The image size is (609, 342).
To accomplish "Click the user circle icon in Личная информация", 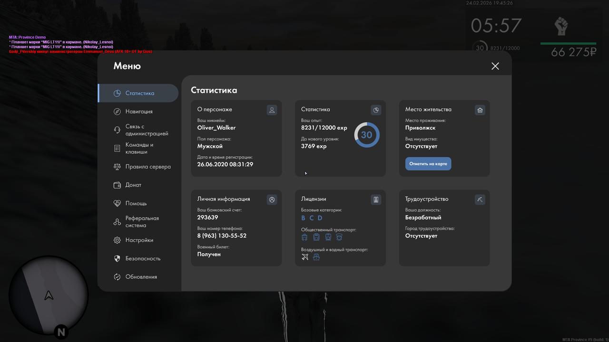I will click(x=272, y=199).
